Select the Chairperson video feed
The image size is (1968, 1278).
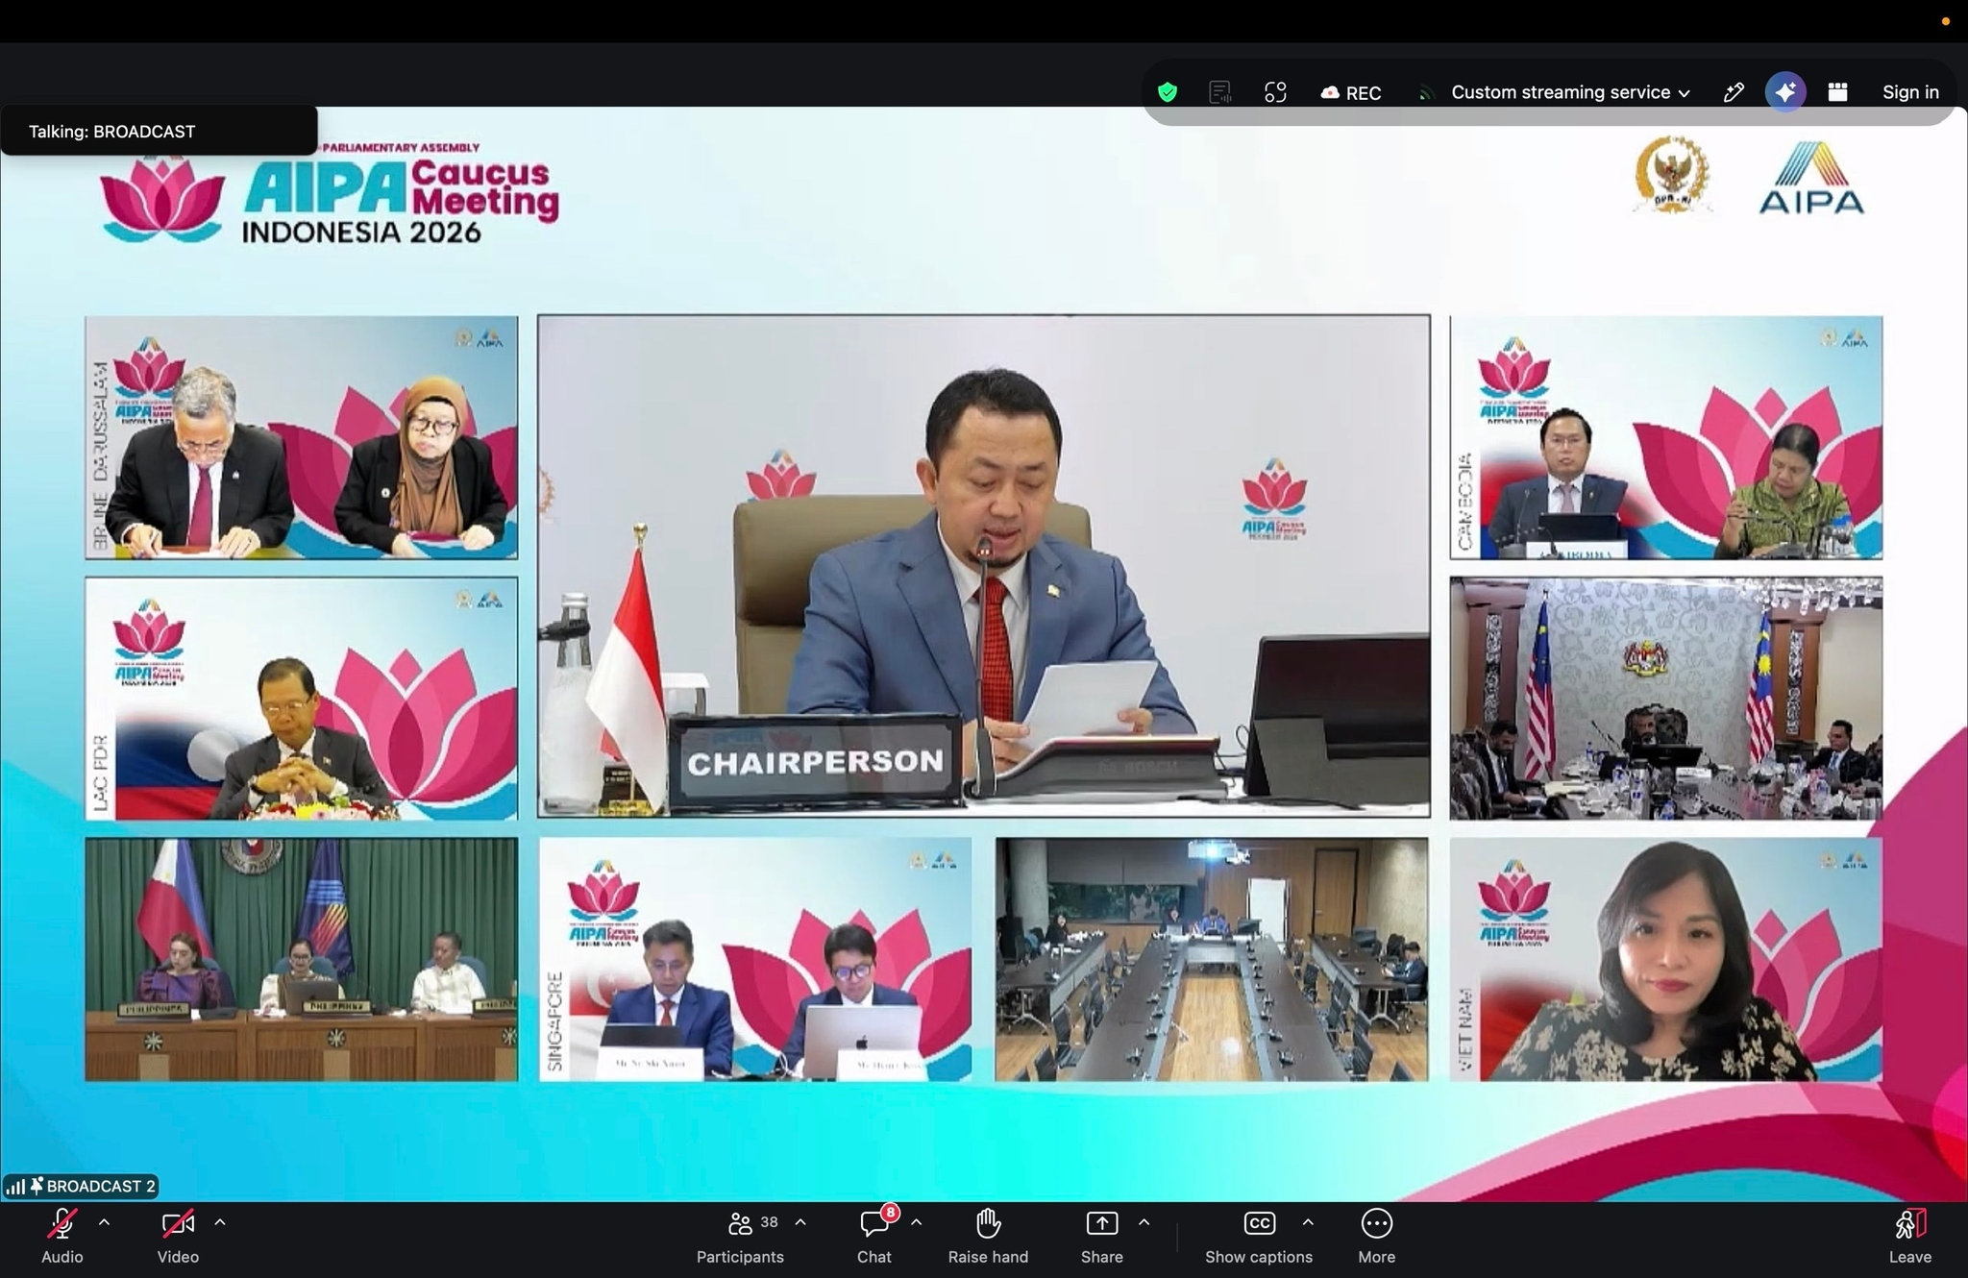pyautogui.click(x=983, y=566)
